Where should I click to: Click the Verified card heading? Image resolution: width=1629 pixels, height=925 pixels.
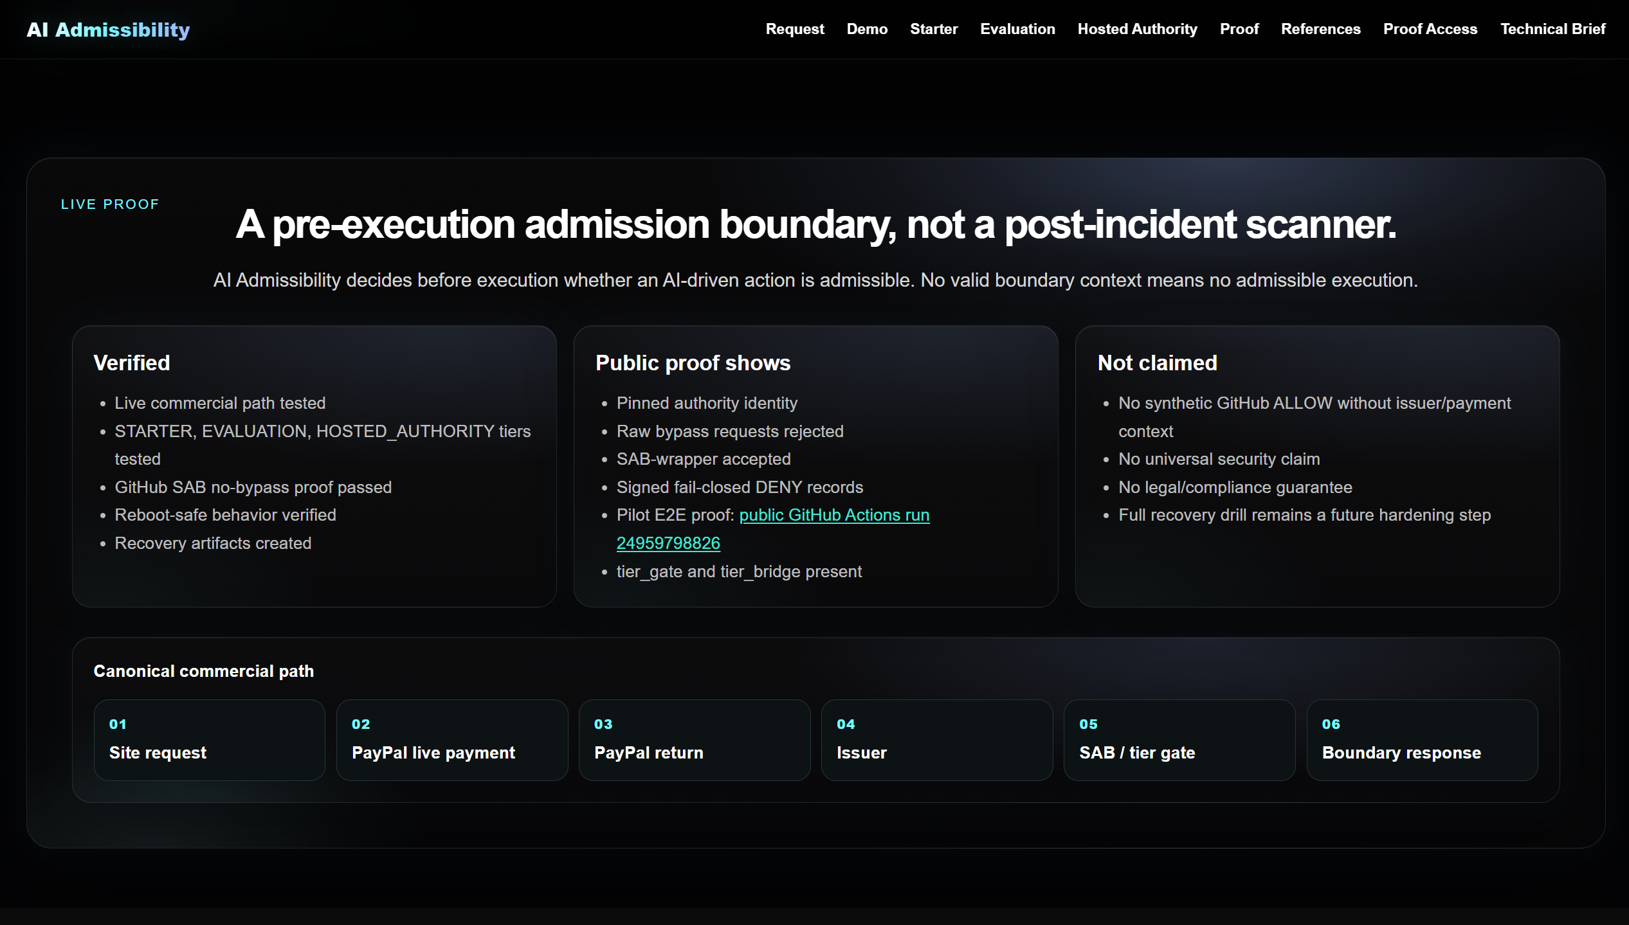[x=132, y=363]
